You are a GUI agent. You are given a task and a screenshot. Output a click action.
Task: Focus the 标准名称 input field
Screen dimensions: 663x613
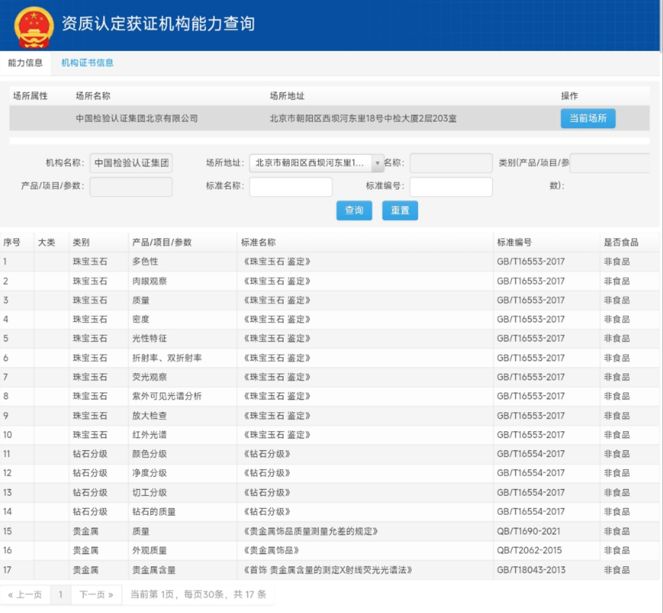pyautogui.click(x=290, y=187)
